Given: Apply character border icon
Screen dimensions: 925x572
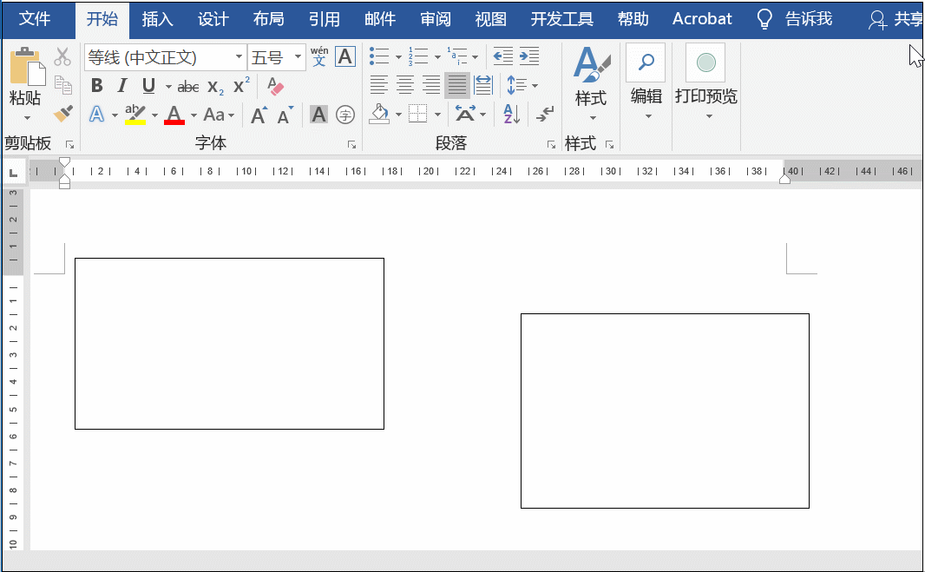Looking at the screenshot, I should click(x=345, y=56).
